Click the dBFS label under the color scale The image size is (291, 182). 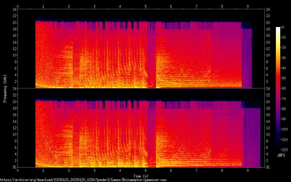[281, 155]
